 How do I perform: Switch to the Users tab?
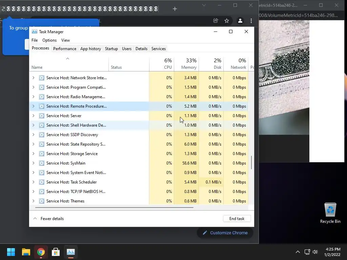127,49
